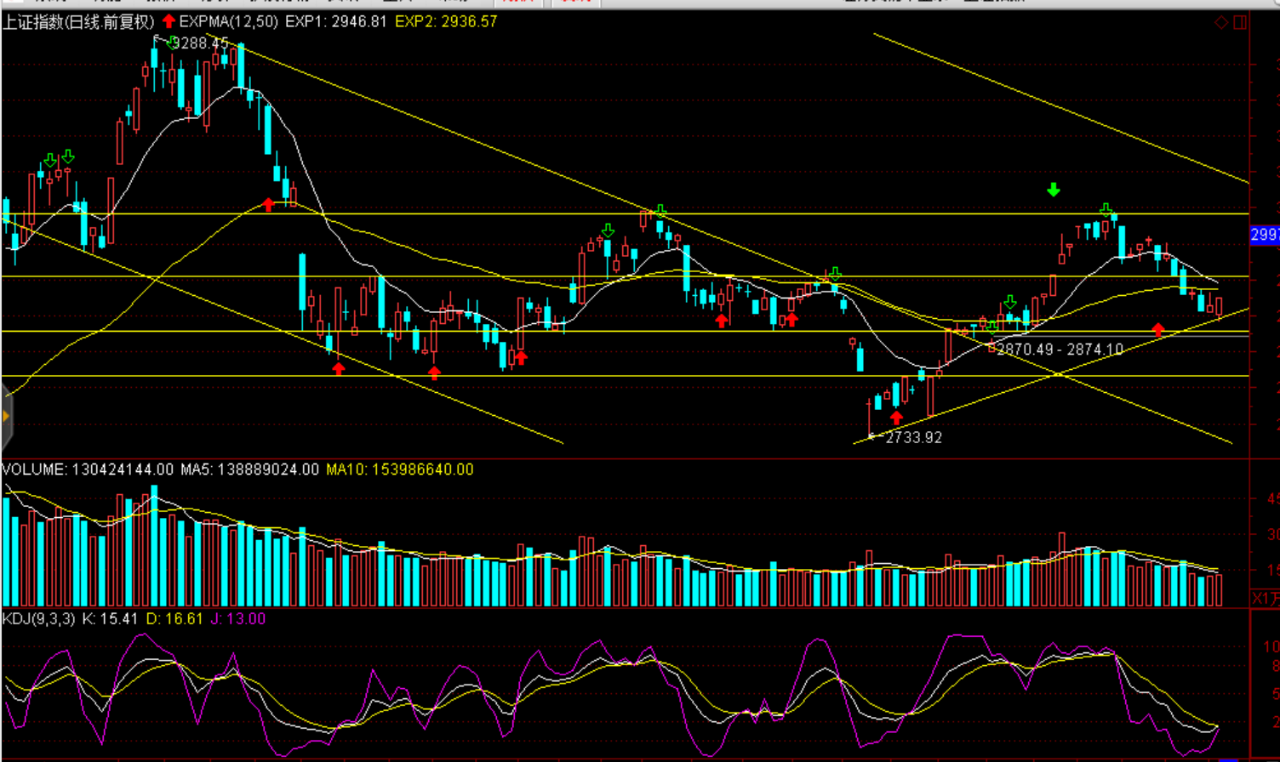Viewport: 1280px width, 762px height.
Task: Select the rightmost red up arrow signal
Action: pyautogui.click(x=1157, y=329)
